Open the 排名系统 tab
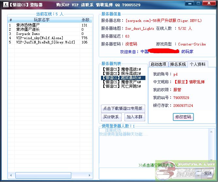The width and height of the screenshot is (218, 182). click(x=177, y=64)
